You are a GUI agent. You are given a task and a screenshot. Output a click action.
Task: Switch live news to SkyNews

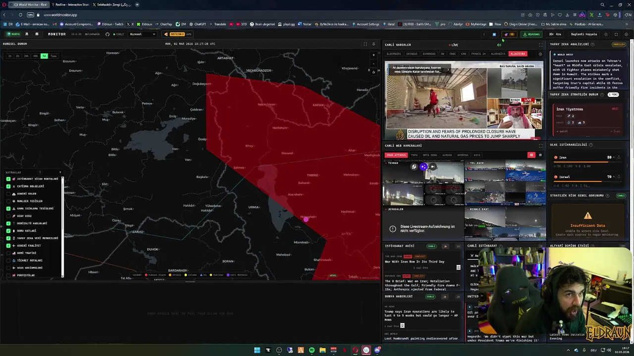[x=412, y=54]
